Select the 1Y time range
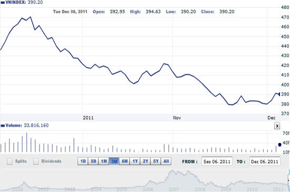This screenshot has height=192, width=290. coord(135,161)
